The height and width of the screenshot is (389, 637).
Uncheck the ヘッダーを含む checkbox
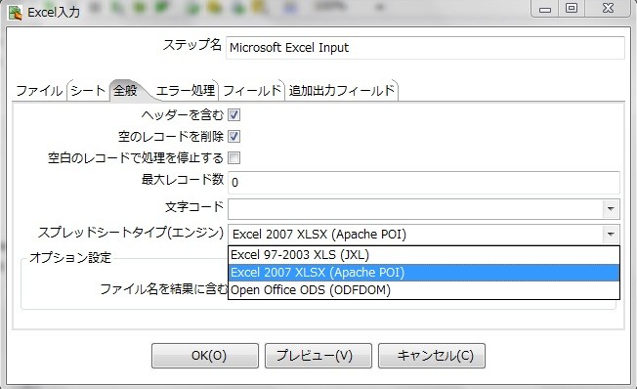[234, 115]
